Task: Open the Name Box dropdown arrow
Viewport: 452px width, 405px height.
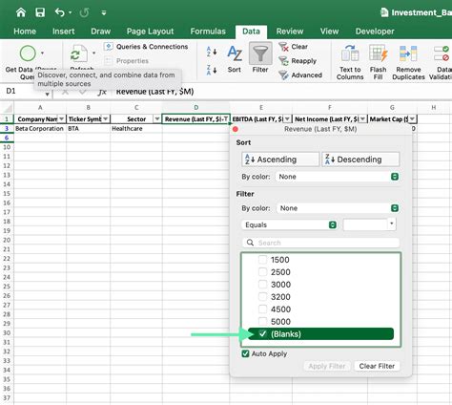Action: pyautogui.click(x=47, y=94)
